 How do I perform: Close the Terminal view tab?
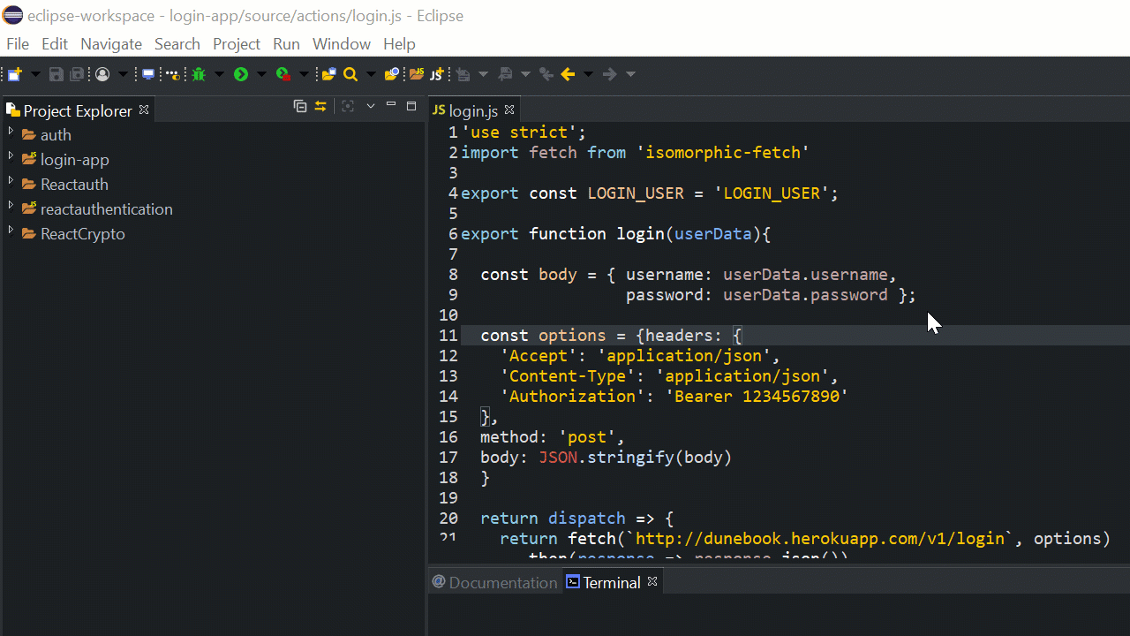coord(652,581)
